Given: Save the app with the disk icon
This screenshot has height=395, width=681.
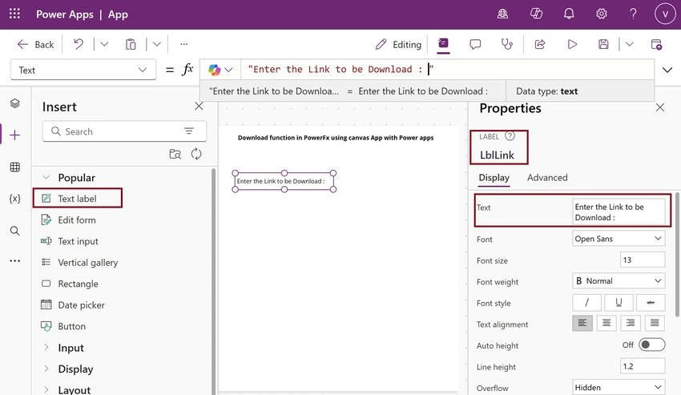Looking at the screenshot, I should click(x=604, y=44).
